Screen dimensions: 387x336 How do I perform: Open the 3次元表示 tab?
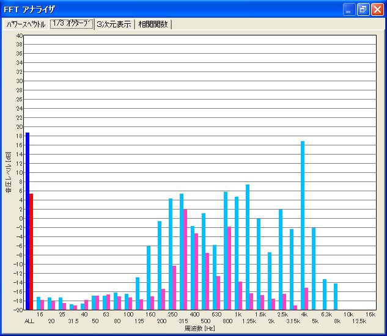114,24
